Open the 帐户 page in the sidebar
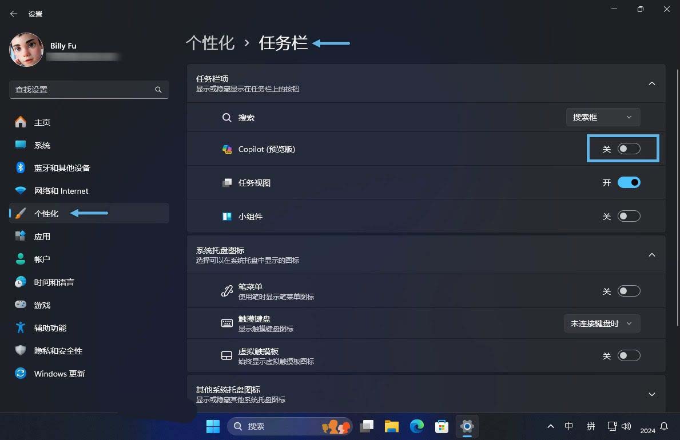680x440 pixels. tap(42, 259)
